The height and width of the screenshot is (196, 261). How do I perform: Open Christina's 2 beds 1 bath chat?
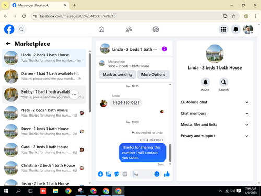click(44, 168)
